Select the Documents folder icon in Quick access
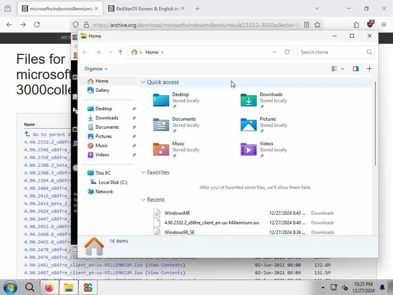 161,125
